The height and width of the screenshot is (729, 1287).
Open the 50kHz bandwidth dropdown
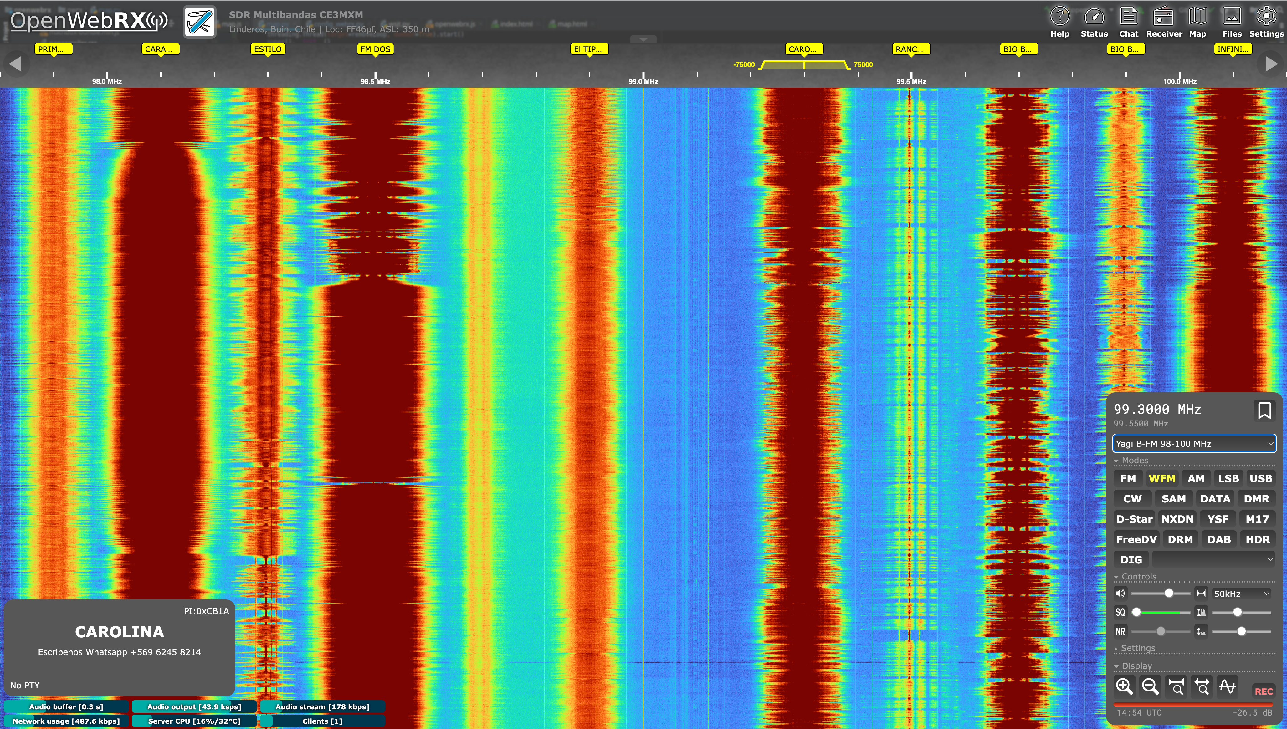click(x=1242, y=594)
